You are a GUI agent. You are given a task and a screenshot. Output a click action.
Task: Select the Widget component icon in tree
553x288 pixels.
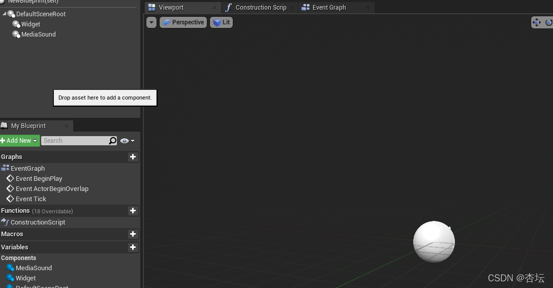(x=16, y=24)
